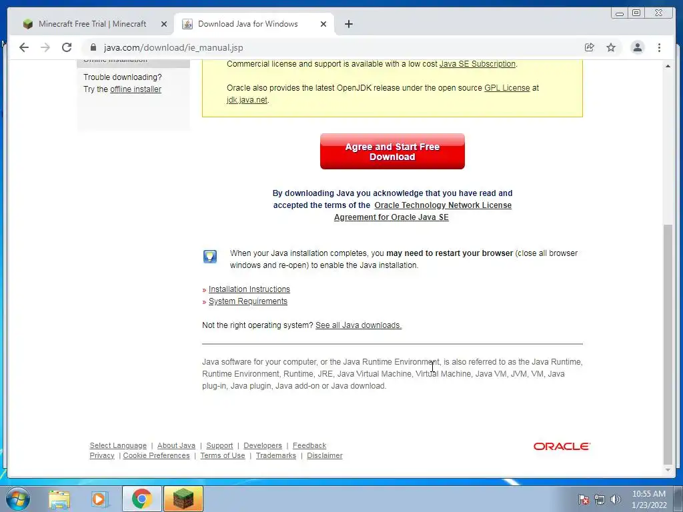683x512 pixels.
Task: Open the Java SE Subscription link
Action: click(x=478, y=64)
